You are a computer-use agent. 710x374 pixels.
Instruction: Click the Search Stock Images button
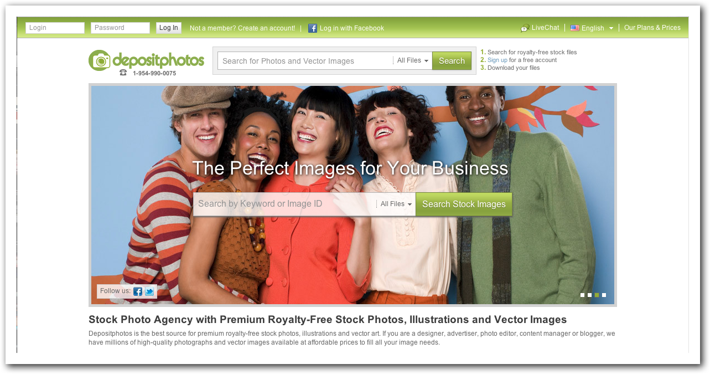[464, 204]
